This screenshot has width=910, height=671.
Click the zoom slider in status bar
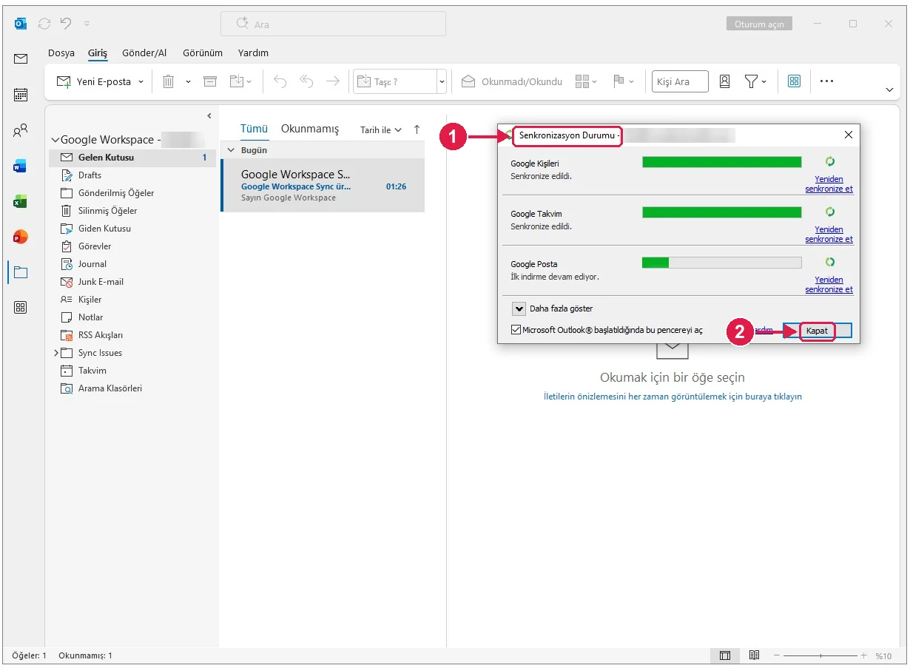(x=820, y=655)
